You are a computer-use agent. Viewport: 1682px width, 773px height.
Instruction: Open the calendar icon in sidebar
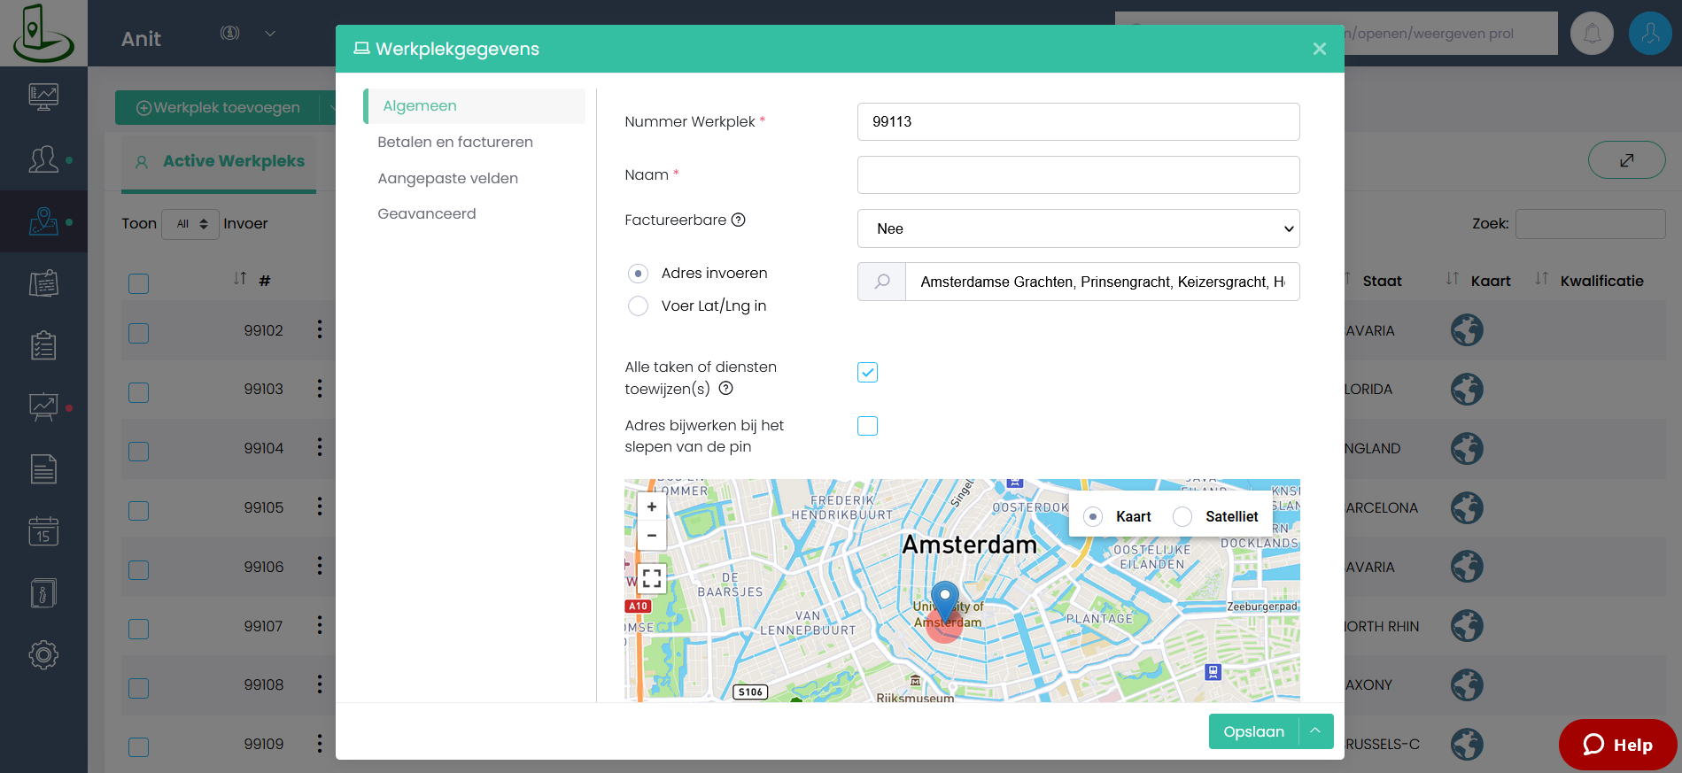tap(43, 531)
